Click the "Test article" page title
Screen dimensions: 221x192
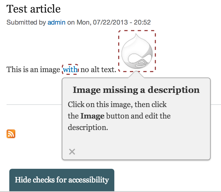click(x=34, y=9)
